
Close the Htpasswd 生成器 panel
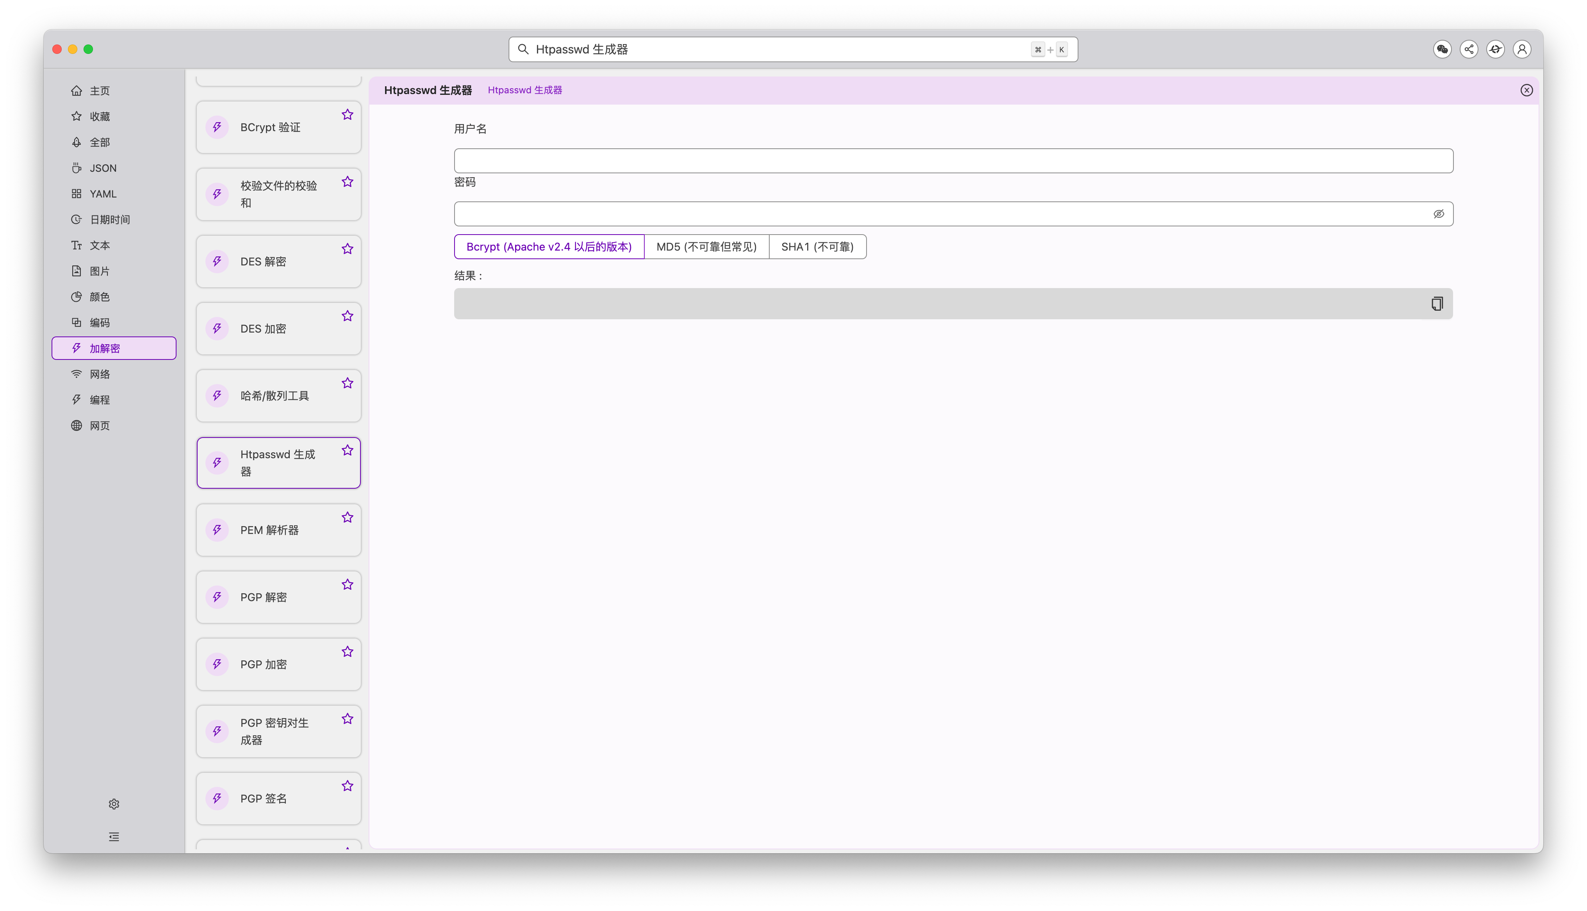1527,90
